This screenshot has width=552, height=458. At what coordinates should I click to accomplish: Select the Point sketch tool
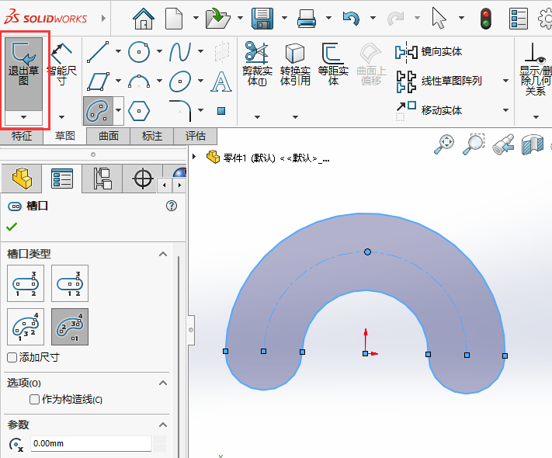(x=221, y=111)
